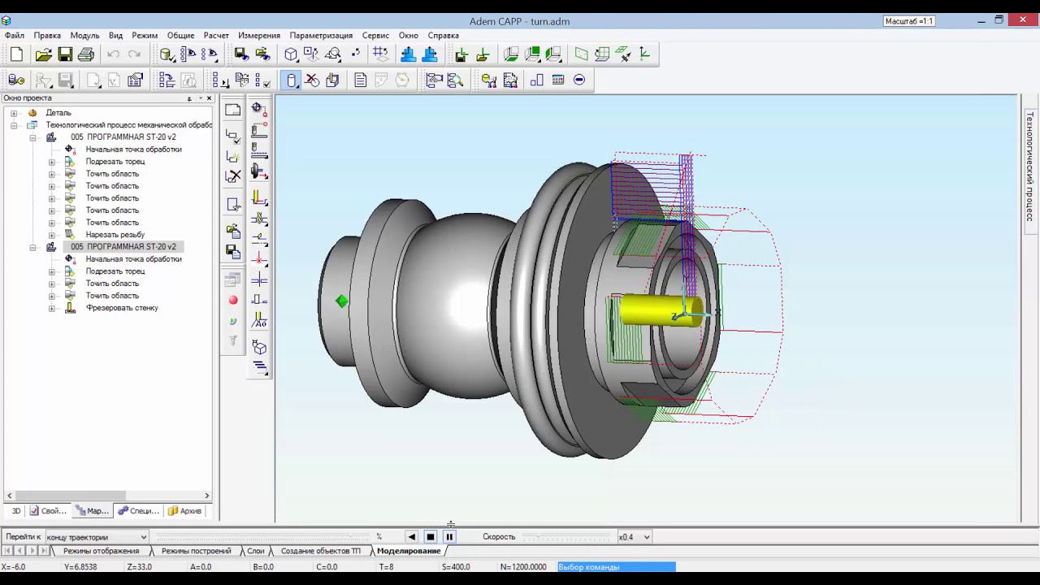
Task: Click the simulation progress slider
Action: tap(262, 537)
